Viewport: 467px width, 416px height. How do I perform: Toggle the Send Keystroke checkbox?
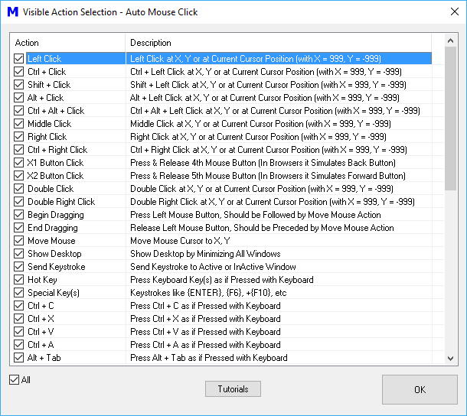tap(19, 267)
